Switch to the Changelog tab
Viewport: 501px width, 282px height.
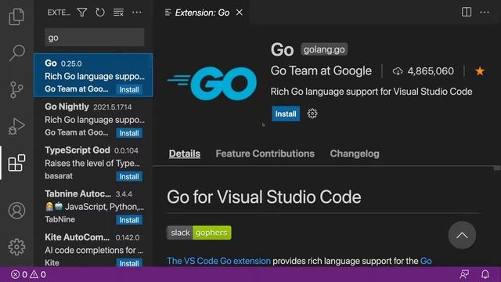tap(355, 154)
